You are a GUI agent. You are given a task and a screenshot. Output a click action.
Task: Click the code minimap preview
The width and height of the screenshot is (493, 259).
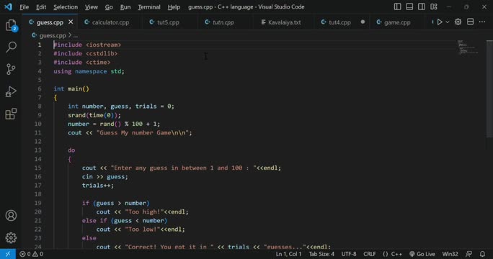pos(468,47)
